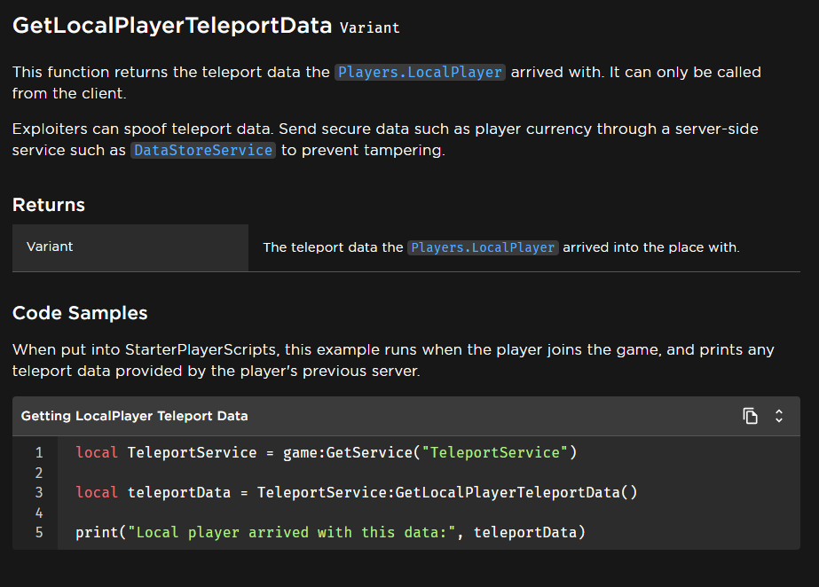Viewport: 819px width, 587px height.
Task: Select the Code Samples section heading
Action: click(80, 313)
